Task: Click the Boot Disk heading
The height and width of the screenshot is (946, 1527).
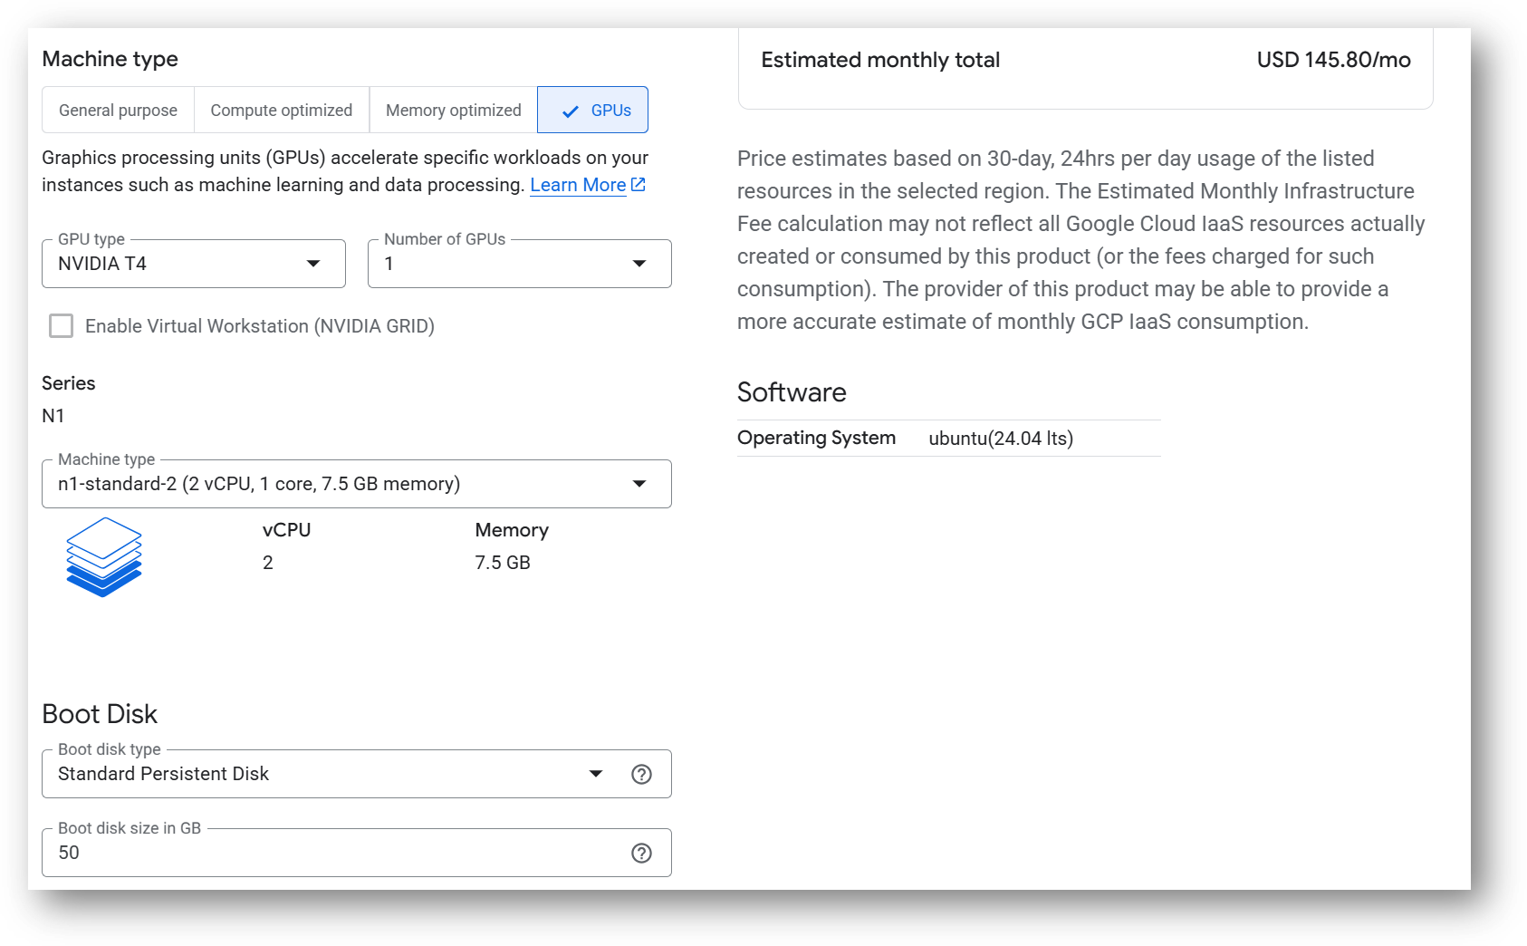Action: point(100,714)
